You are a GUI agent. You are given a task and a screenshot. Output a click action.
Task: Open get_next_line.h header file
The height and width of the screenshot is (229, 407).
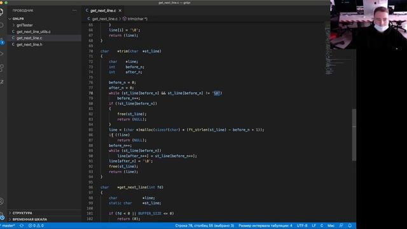click(29, 45)
